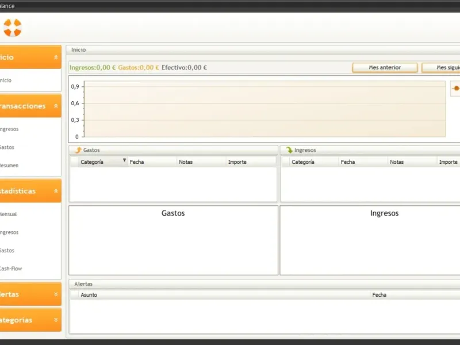Sort Alertas table by Asunto column
This screenshot has width=460, height=345.
pyautogui.click(x=224, y=295)
